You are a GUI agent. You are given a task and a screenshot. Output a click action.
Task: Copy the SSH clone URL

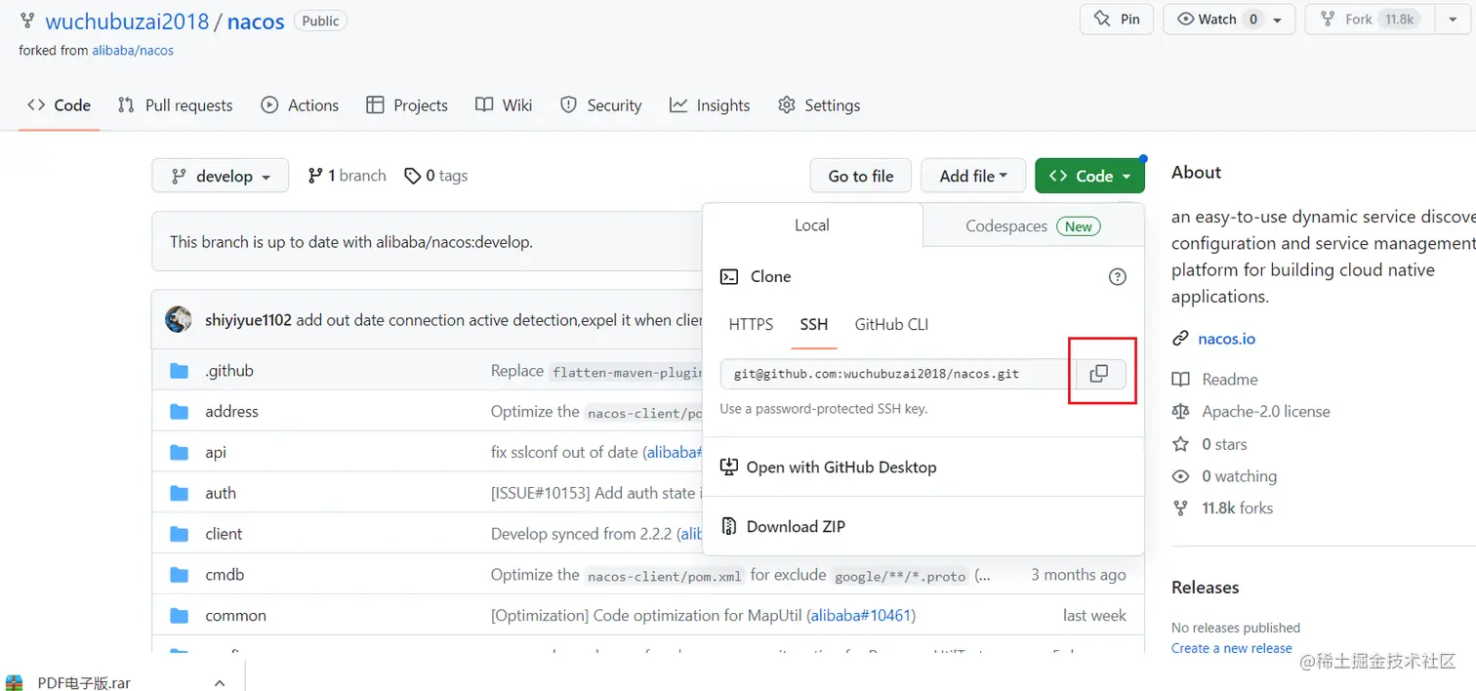point(1099,374)
